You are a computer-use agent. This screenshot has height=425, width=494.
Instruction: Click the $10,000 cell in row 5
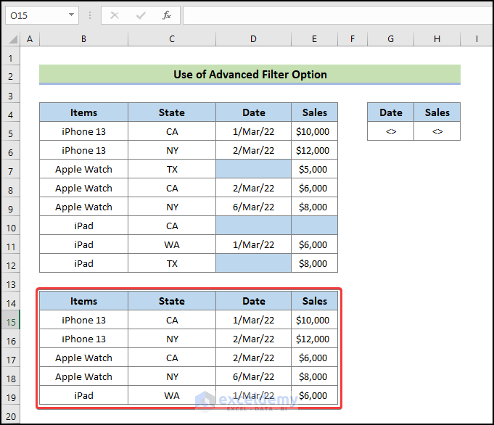pyautogui.click(x=314, y=131)
